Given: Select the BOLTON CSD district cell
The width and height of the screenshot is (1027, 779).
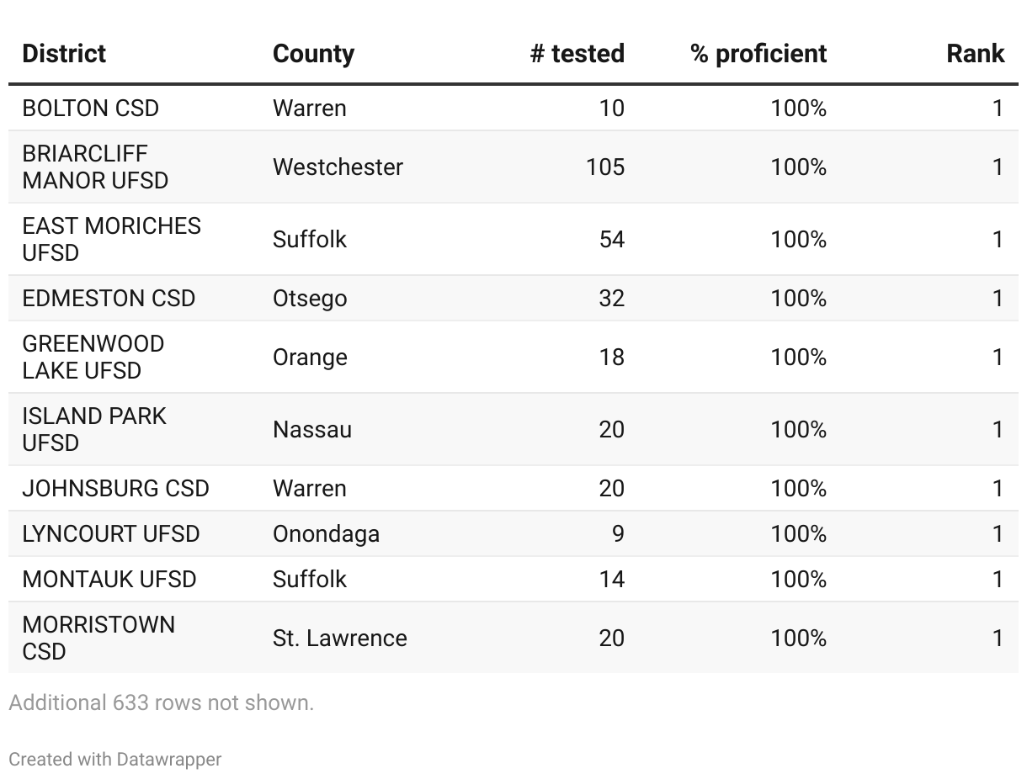Looking at the screenshot, I should [x=90, y=109].
